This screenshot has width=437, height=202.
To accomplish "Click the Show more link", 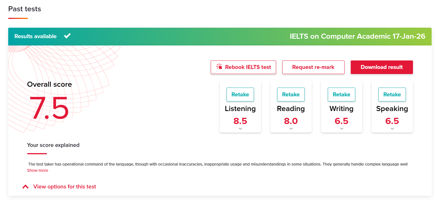I will click(38, 170).
